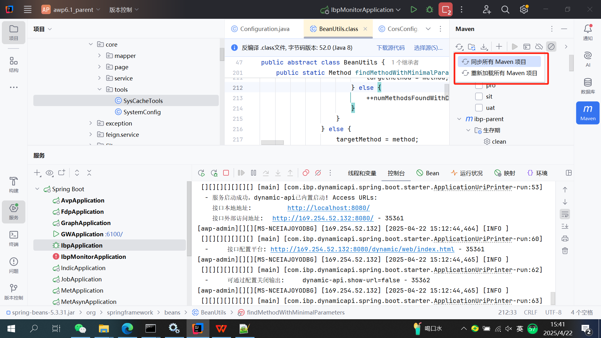Image resolution: width=601 pixels, height=338 pixels.
Task: Open the Bean tab in Services
Action: pos(428,173)
